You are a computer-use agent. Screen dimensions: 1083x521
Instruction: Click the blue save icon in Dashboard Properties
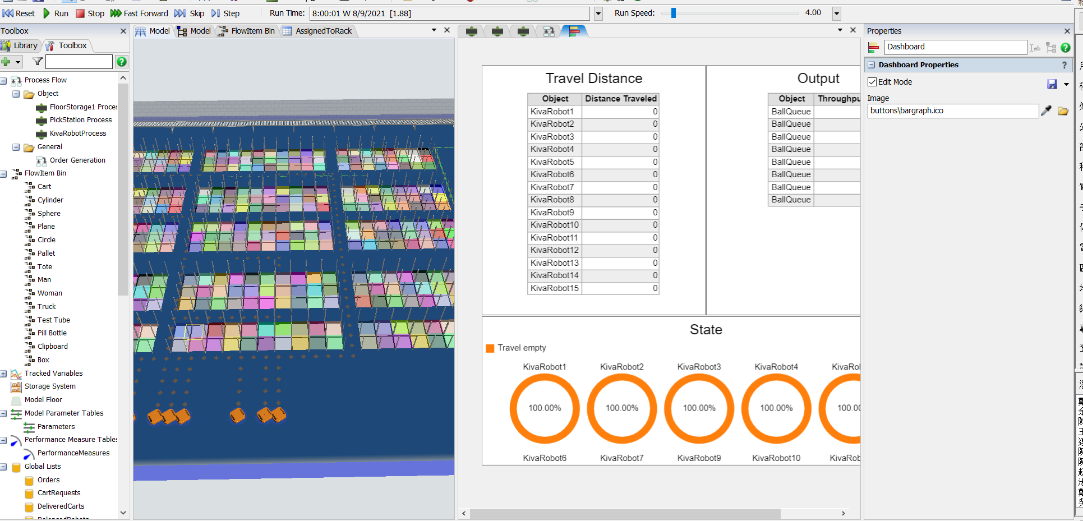click(1052, 84)
